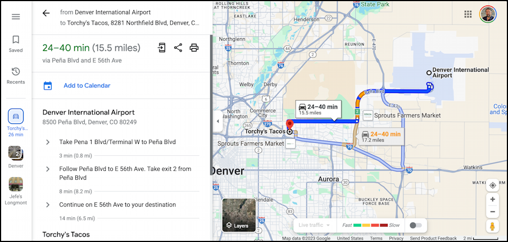Click the from Denver International Airport field
The image size is (508, 242).
[105, 12]
